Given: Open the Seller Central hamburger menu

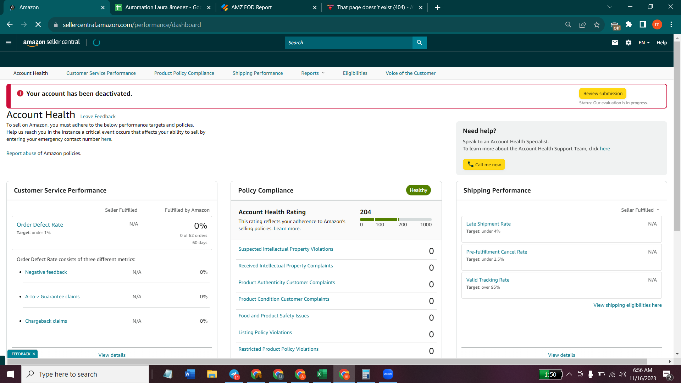Looking at the screenshot, I should tap(9, 43).
